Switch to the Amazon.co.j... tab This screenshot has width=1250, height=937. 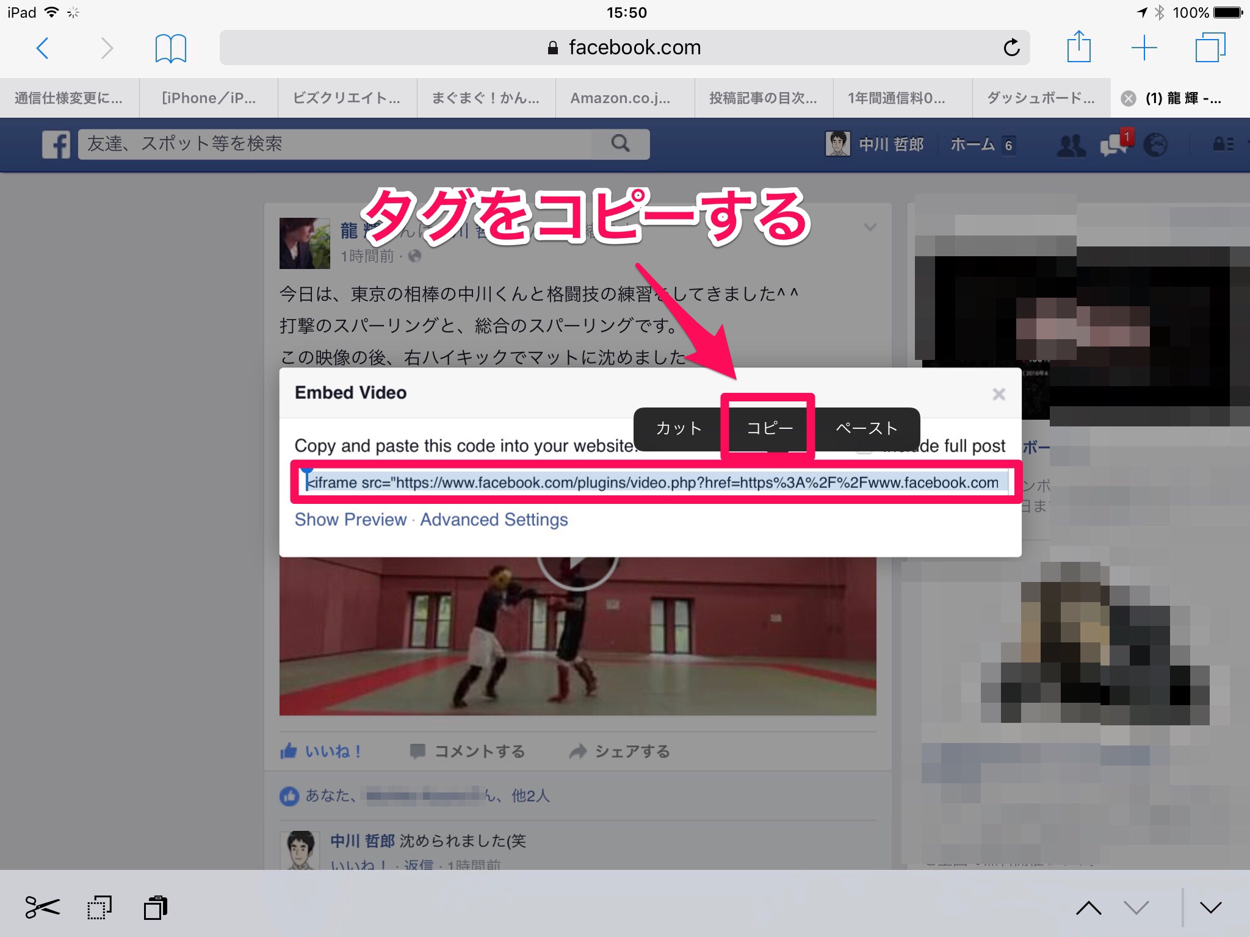coord(620,98)
